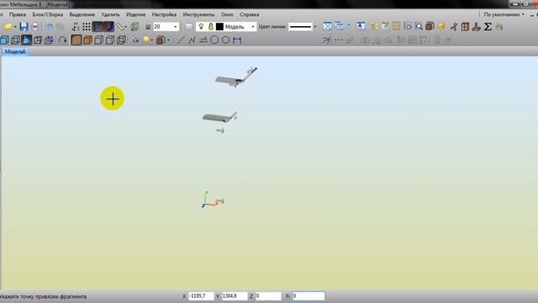Click the black layer color swatch
The image size is (538, 303).
tap(219, 26)
